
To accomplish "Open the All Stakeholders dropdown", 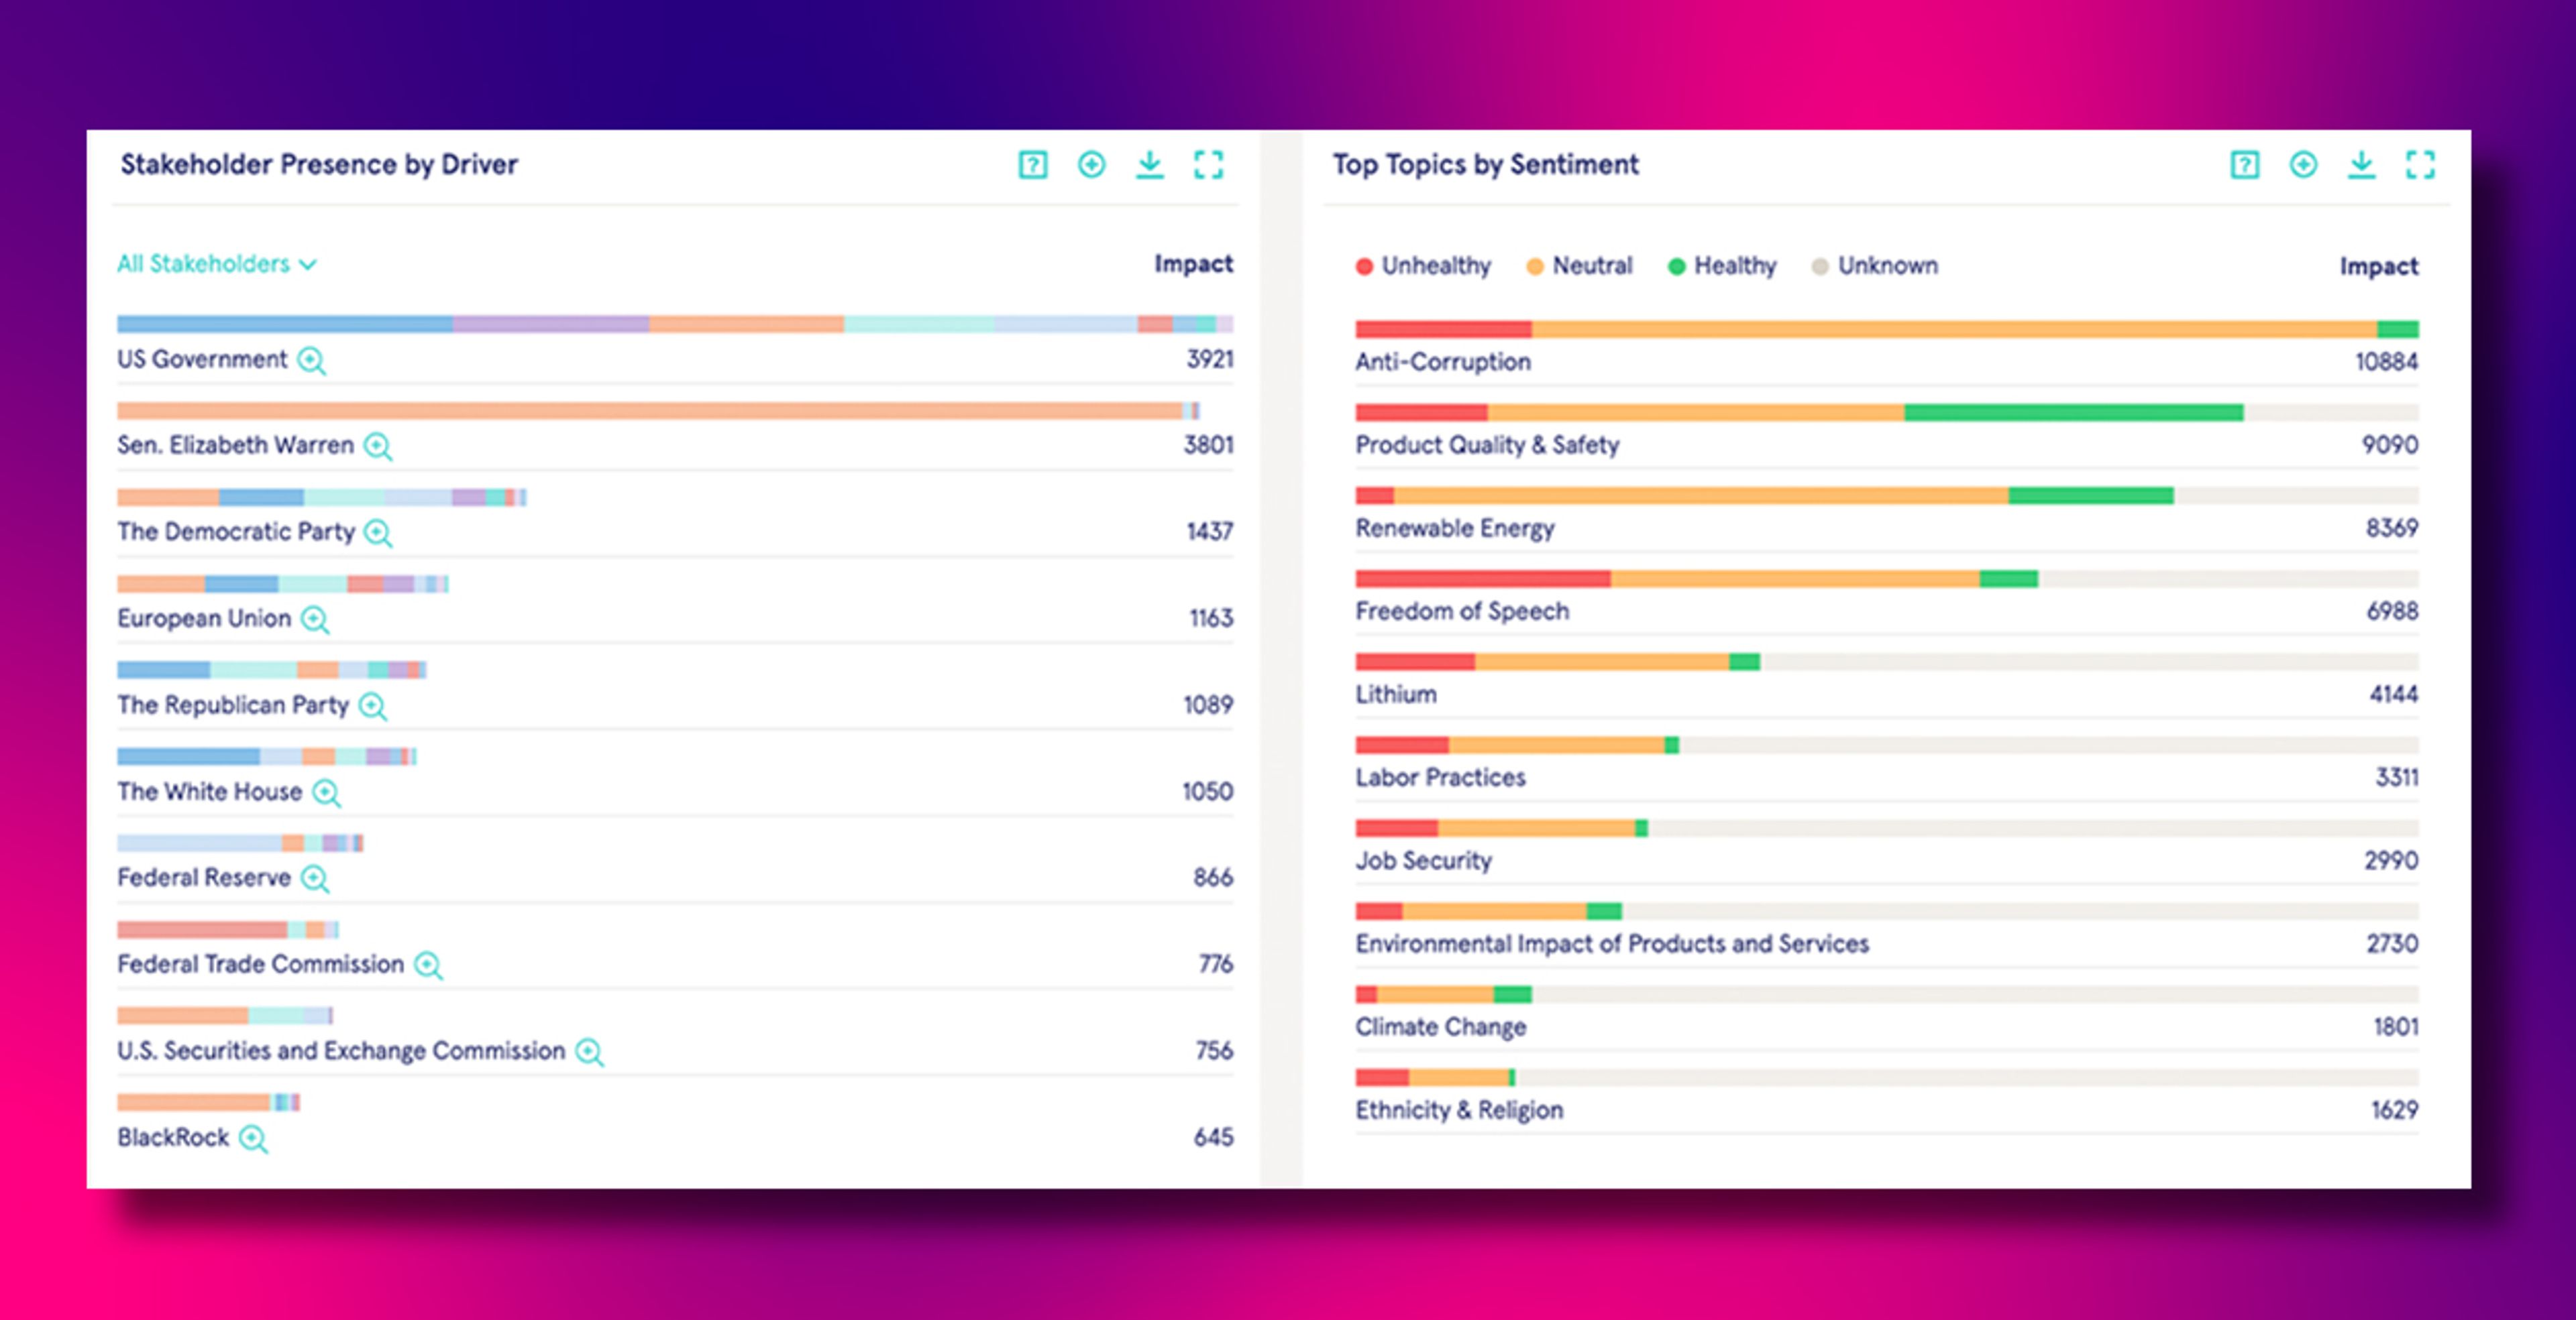I will pos(217,264).
